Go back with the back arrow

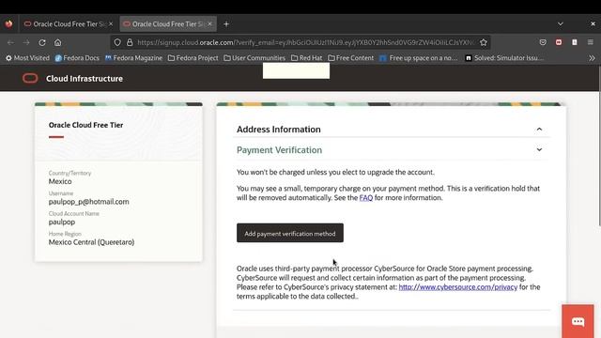pos(10,42)
